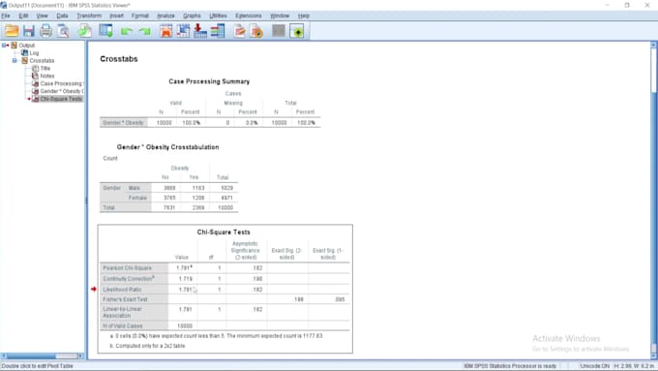Click the Pearson Chi-Square row label
The height and width of the screenshot is (371, 658).
(x=127, y=267)
